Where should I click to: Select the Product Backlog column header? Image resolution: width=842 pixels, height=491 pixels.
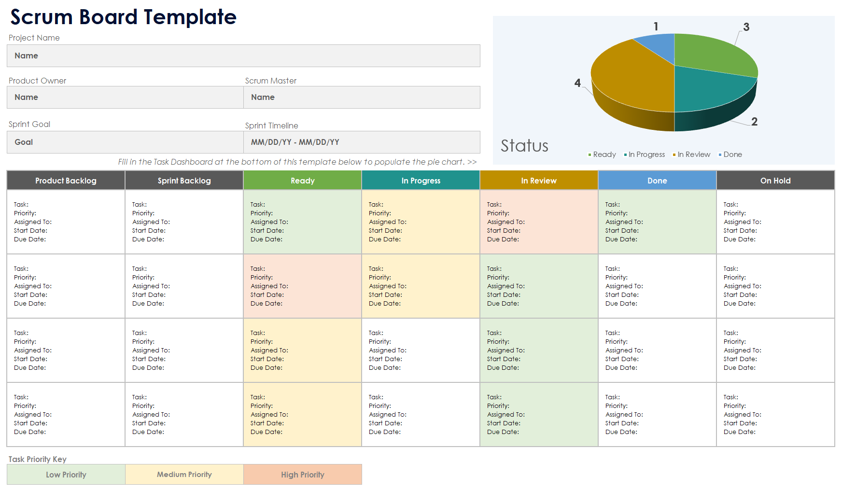click(66, 181)
